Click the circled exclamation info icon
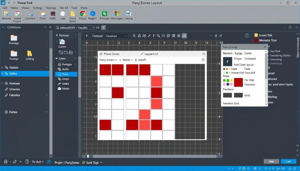Viewport: 300px width, 171px height. 247,35
